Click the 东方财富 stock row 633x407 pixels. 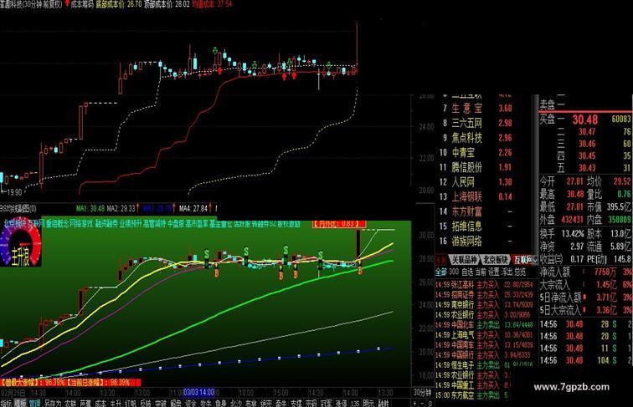point(476,211)
